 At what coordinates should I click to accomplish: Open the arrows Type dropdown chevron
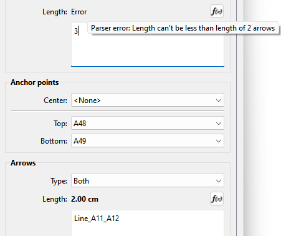(x=218, y=181)
